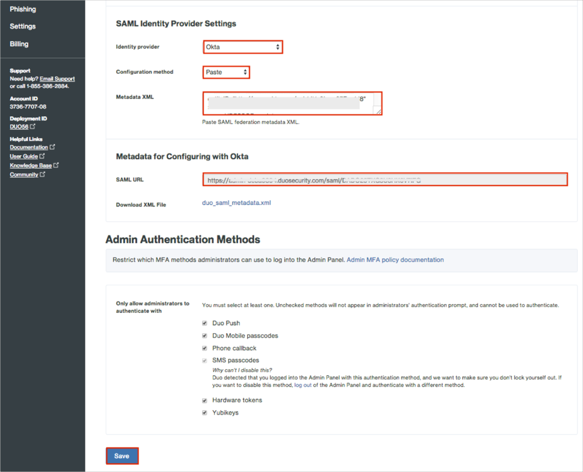The height and width of the screenshot is (472, 583).
Task: Uncheck the Duo Push checkbox
Action: click(205, 323)
